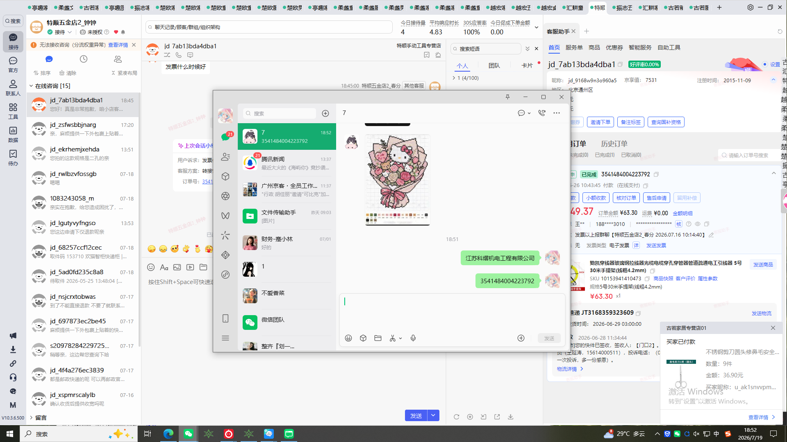Viewport: 787px width, 442px height.
Task: Switch to the 优惠券 tab
Action: [614, 47]
